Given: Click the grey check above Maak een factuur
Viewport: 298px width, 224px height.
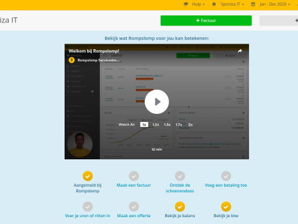Looking at the screenshot, I should pyautogui.click(x=133, y=176).
